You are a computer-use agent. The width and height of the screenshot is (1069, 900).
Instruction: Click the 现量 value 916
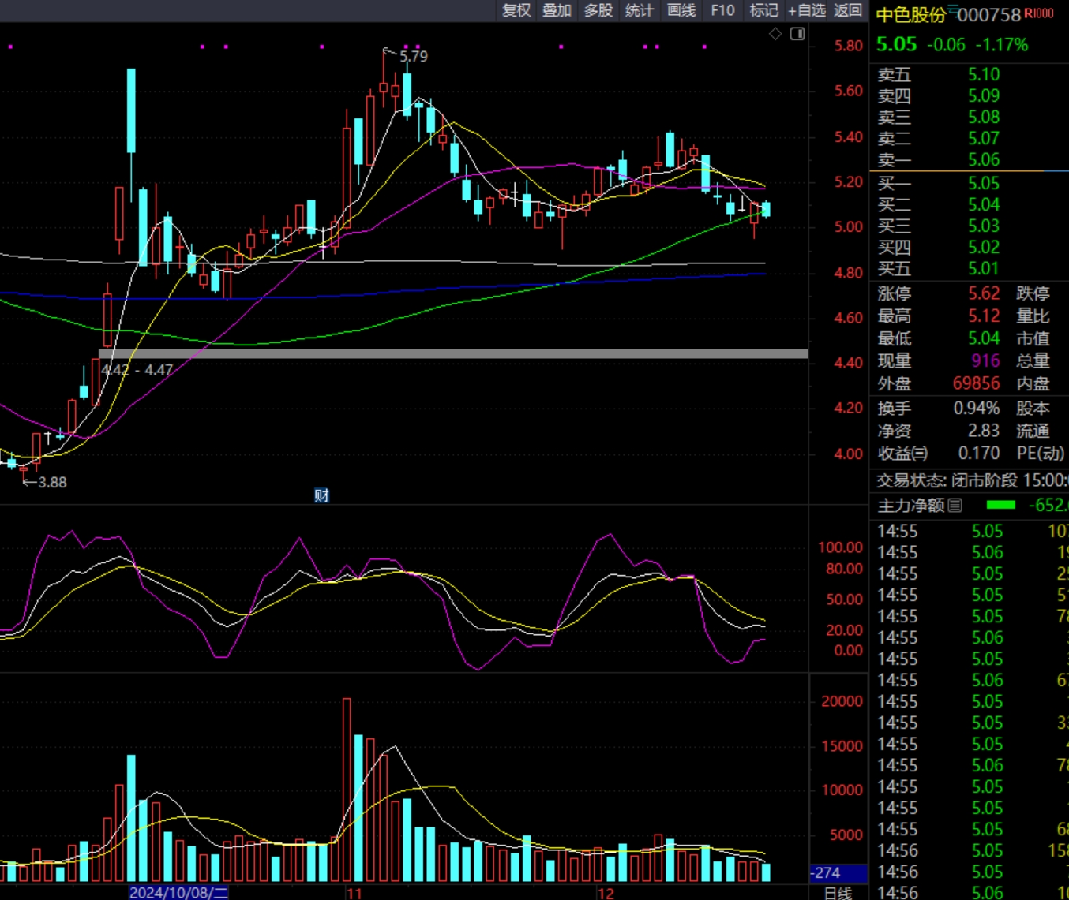tap(986, 360)
